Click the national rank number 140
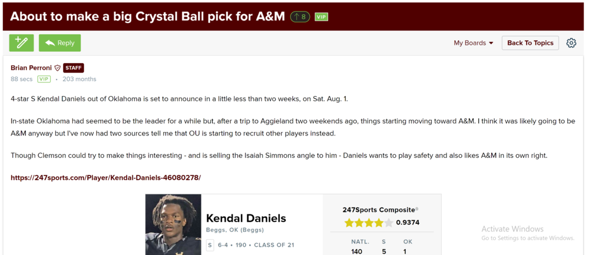 coord(357,251)
